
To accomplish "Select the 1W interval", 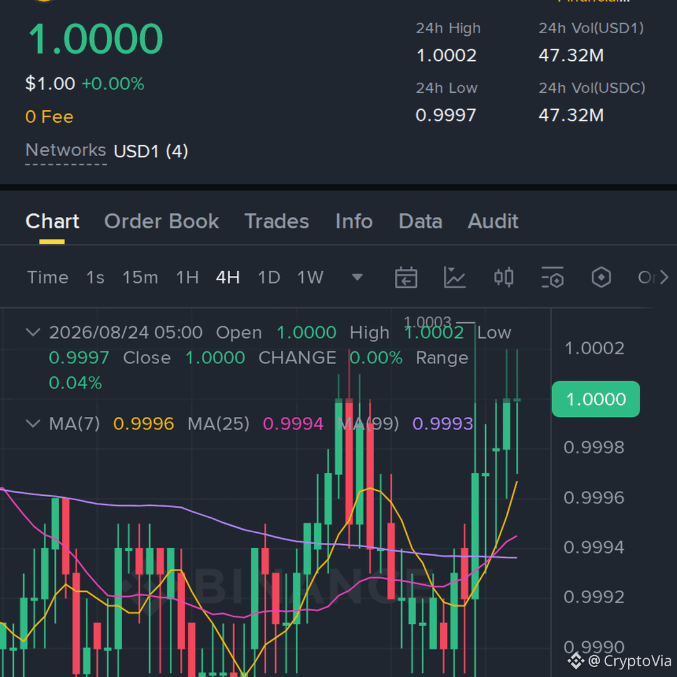I will point(310,277).
